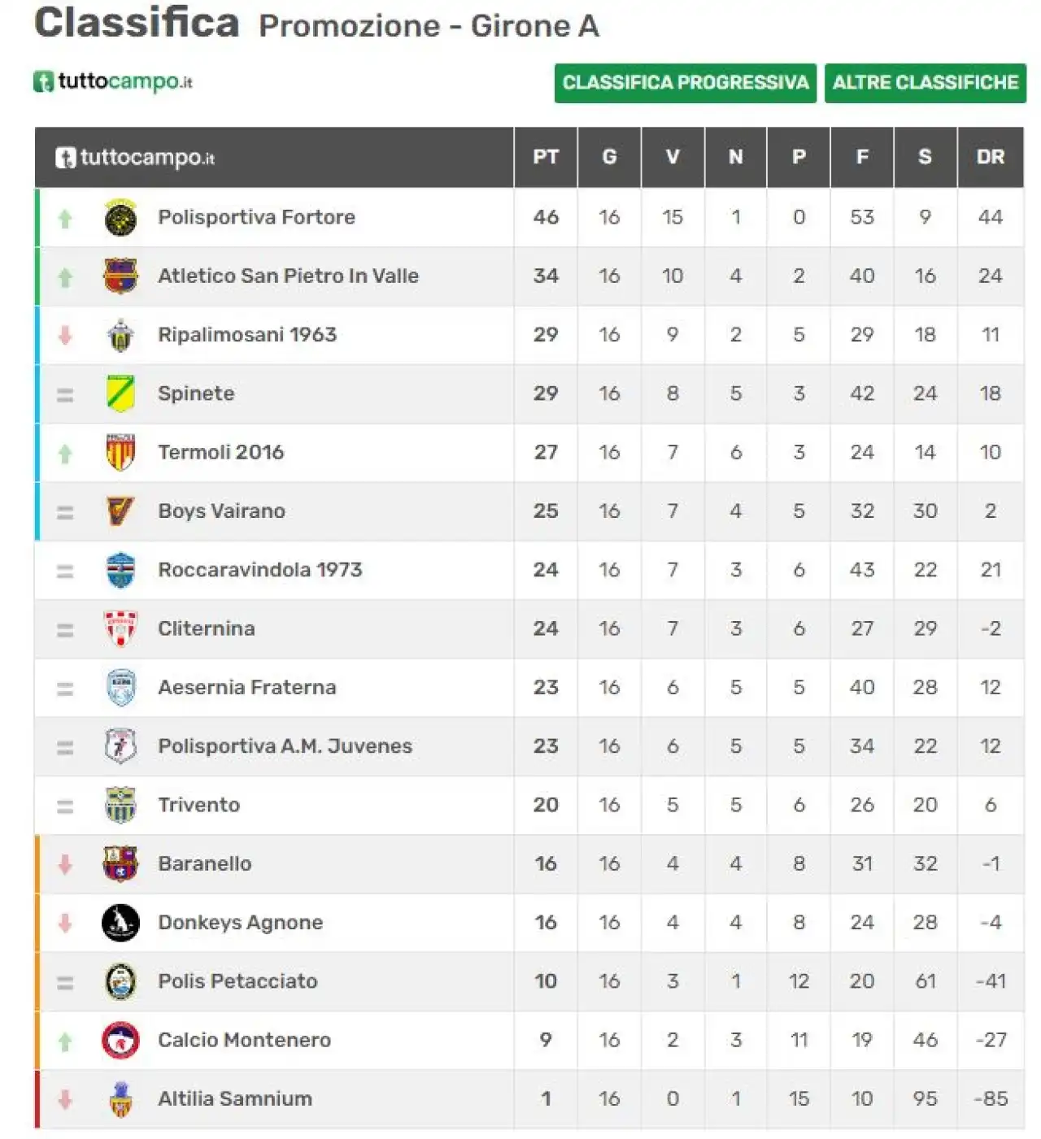Click the red down arrow beside Baranello
This screenshot has width=1041, height=1139.
tap(65, 864)
